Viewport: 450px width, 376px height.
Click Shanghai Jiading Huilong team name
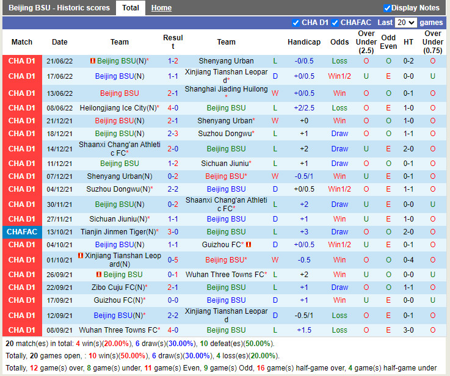pyautogui.click(x=226, y=89)
